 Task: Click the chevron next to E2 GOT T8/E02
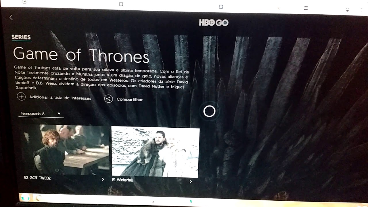click(103, 179)
